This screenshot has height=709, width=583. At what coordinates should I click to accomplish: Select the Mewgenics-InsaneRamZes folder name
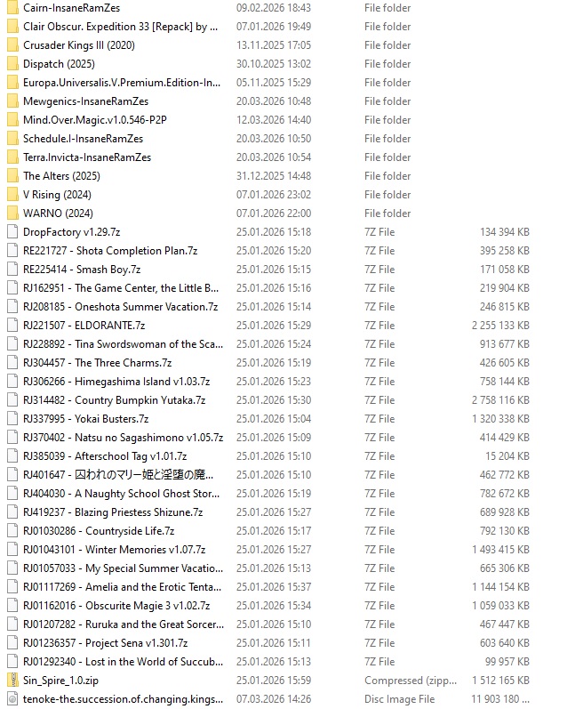coord(86,101)
